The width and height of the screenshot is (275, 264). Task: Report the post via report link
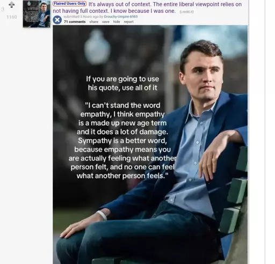(x=128, y=22)
